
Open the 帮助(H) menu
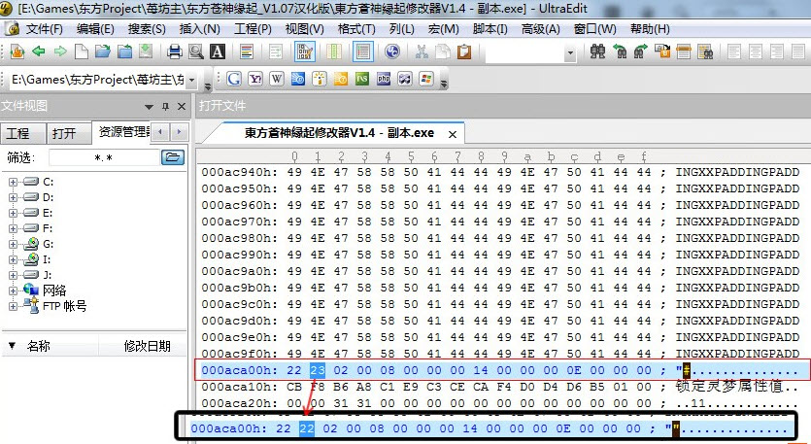(x=650, y=29)
